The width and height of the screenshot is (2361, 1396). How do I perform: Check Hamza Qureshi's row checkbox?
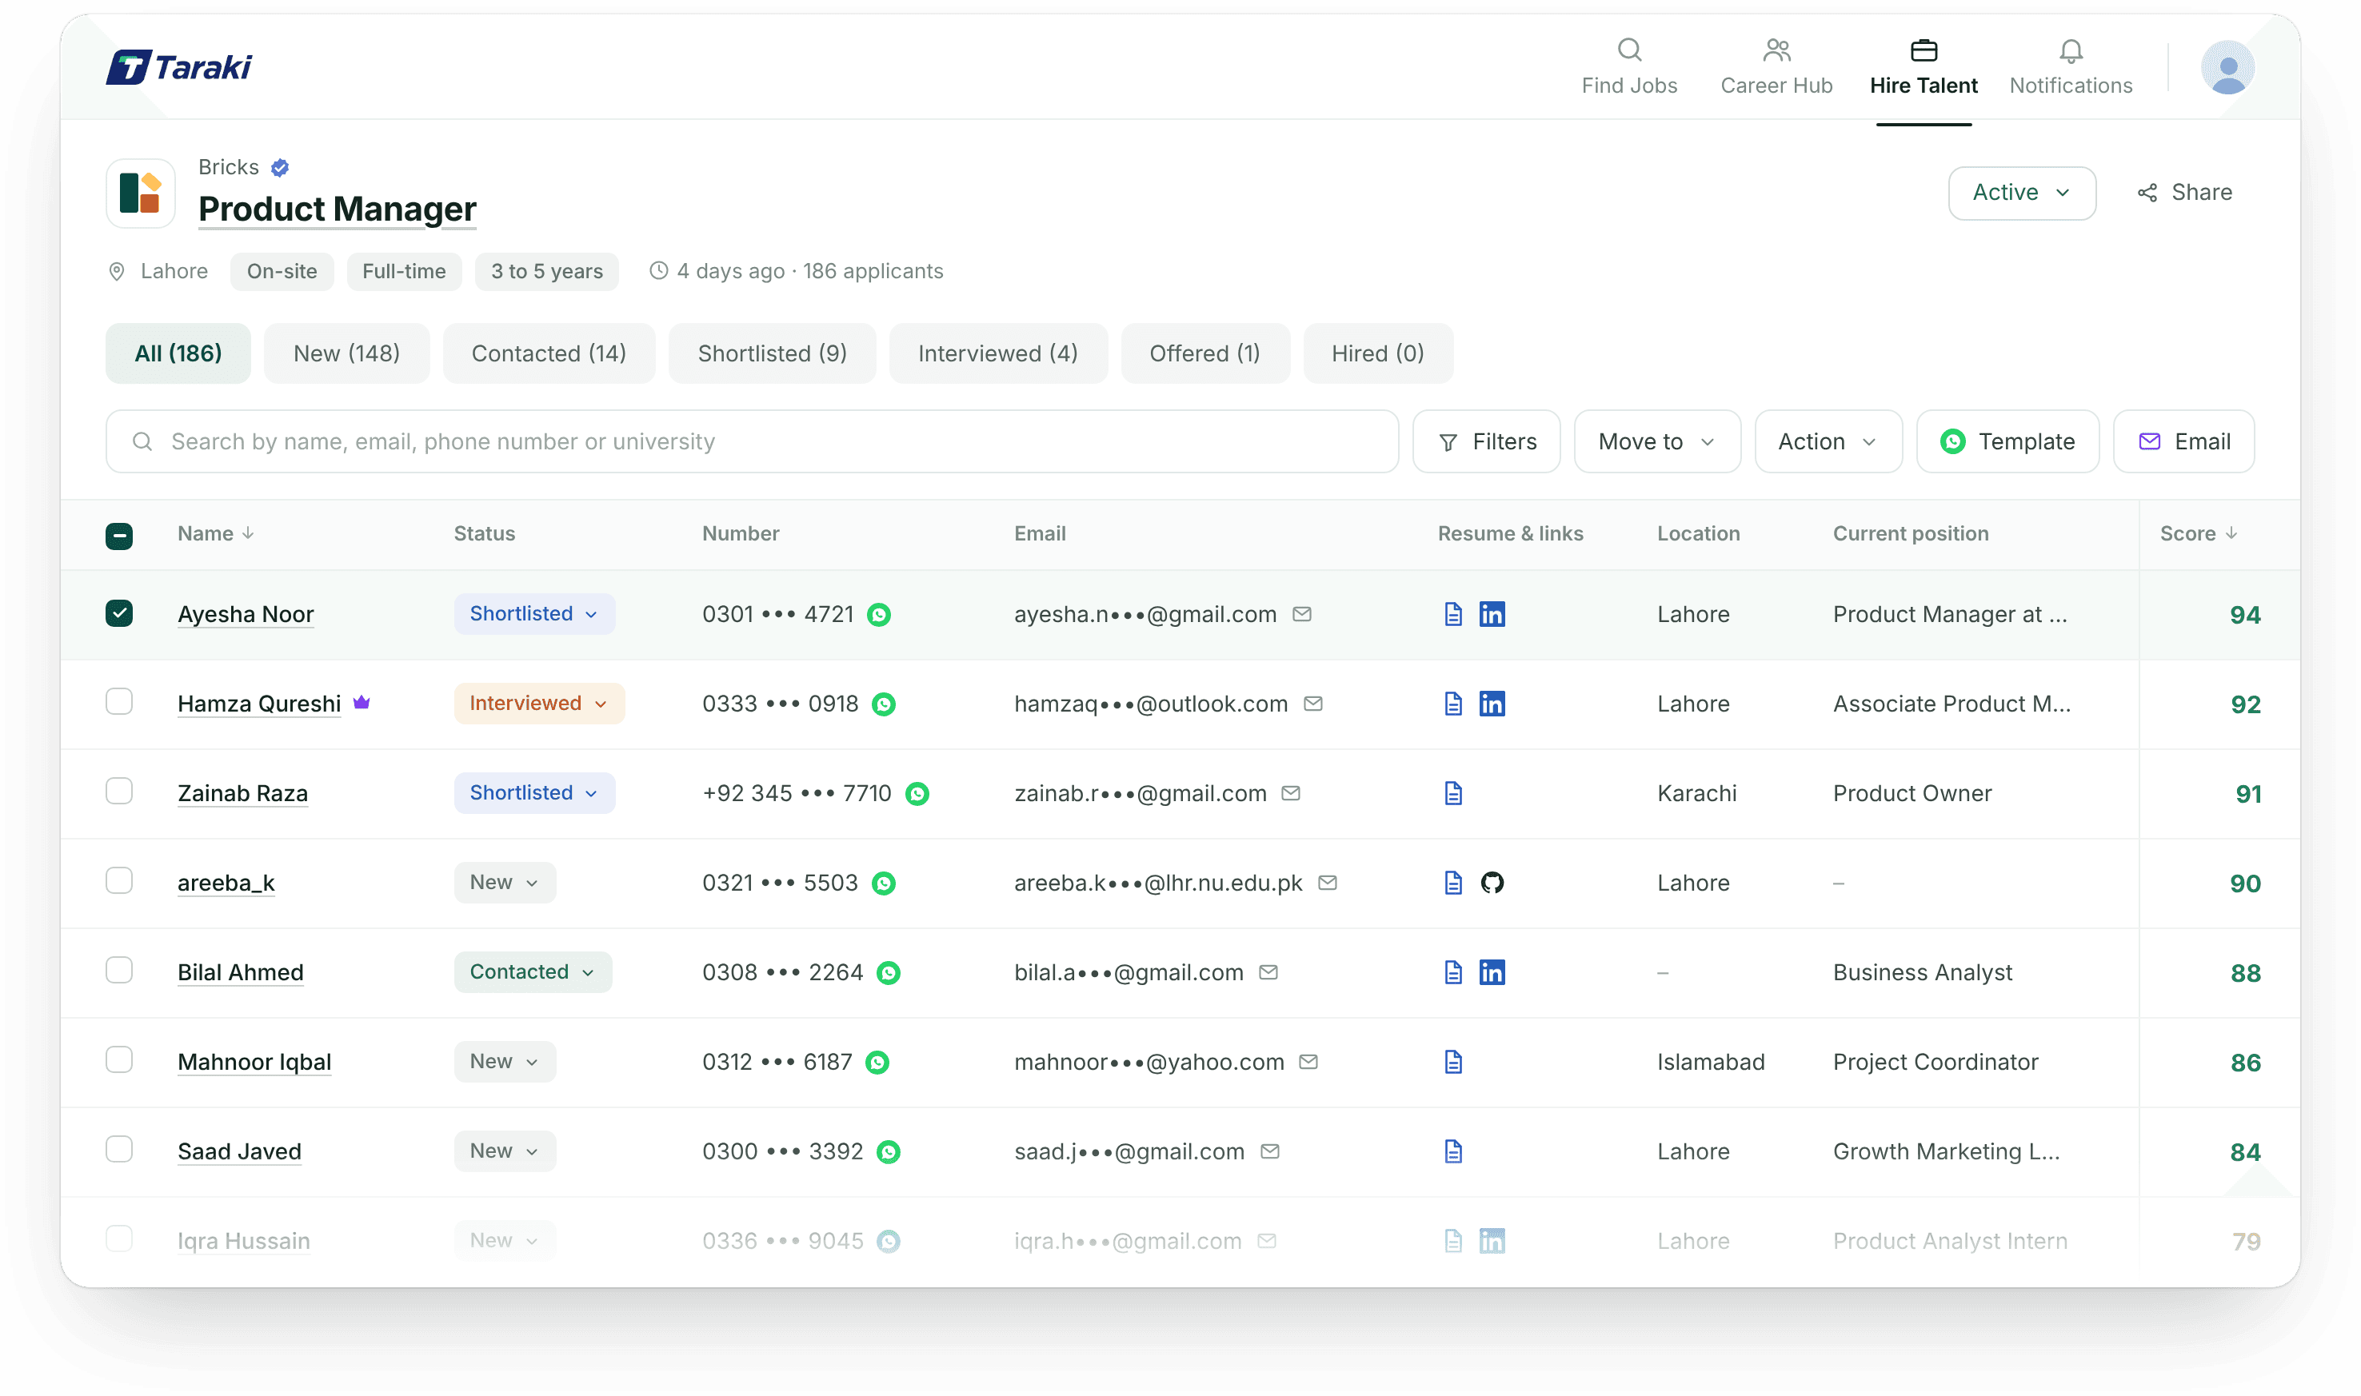119,702
